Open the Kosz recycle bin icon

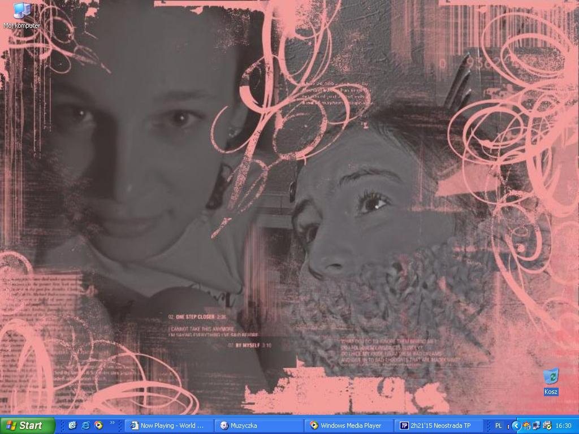coord(551,376)
